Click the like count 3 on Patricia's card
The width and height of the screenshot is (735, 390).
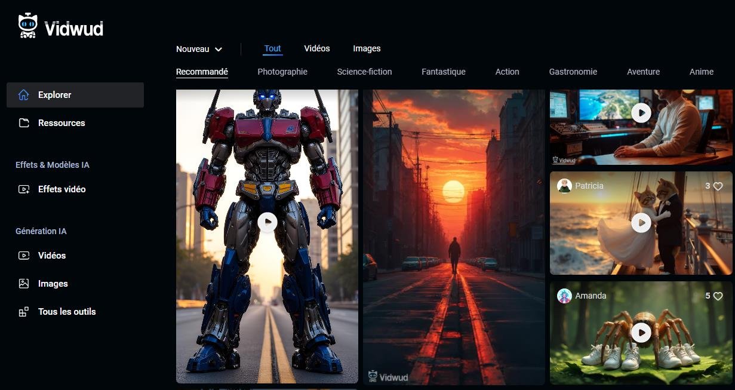[x=708, y=186]
